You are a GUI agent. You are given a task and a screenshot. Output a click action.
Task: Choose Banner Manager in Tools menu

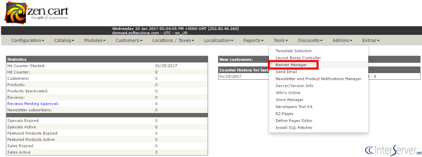point(291,65)
